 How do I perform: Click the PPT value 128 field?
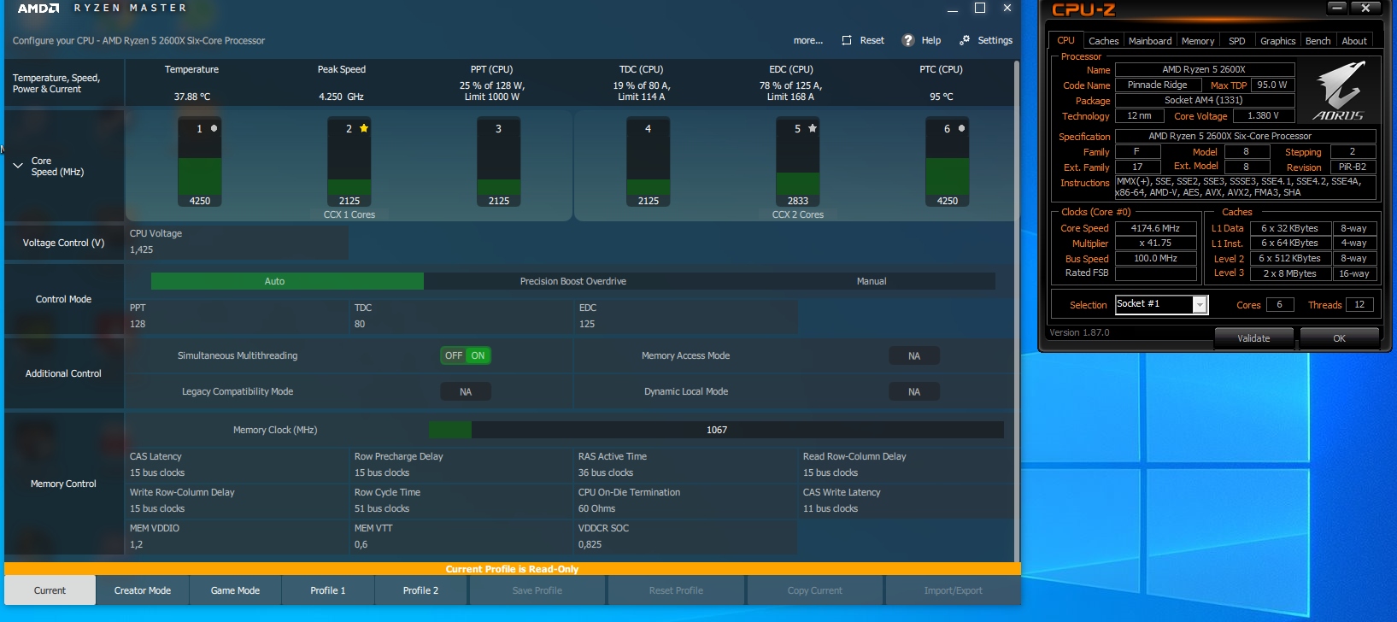tap(238, 316)
